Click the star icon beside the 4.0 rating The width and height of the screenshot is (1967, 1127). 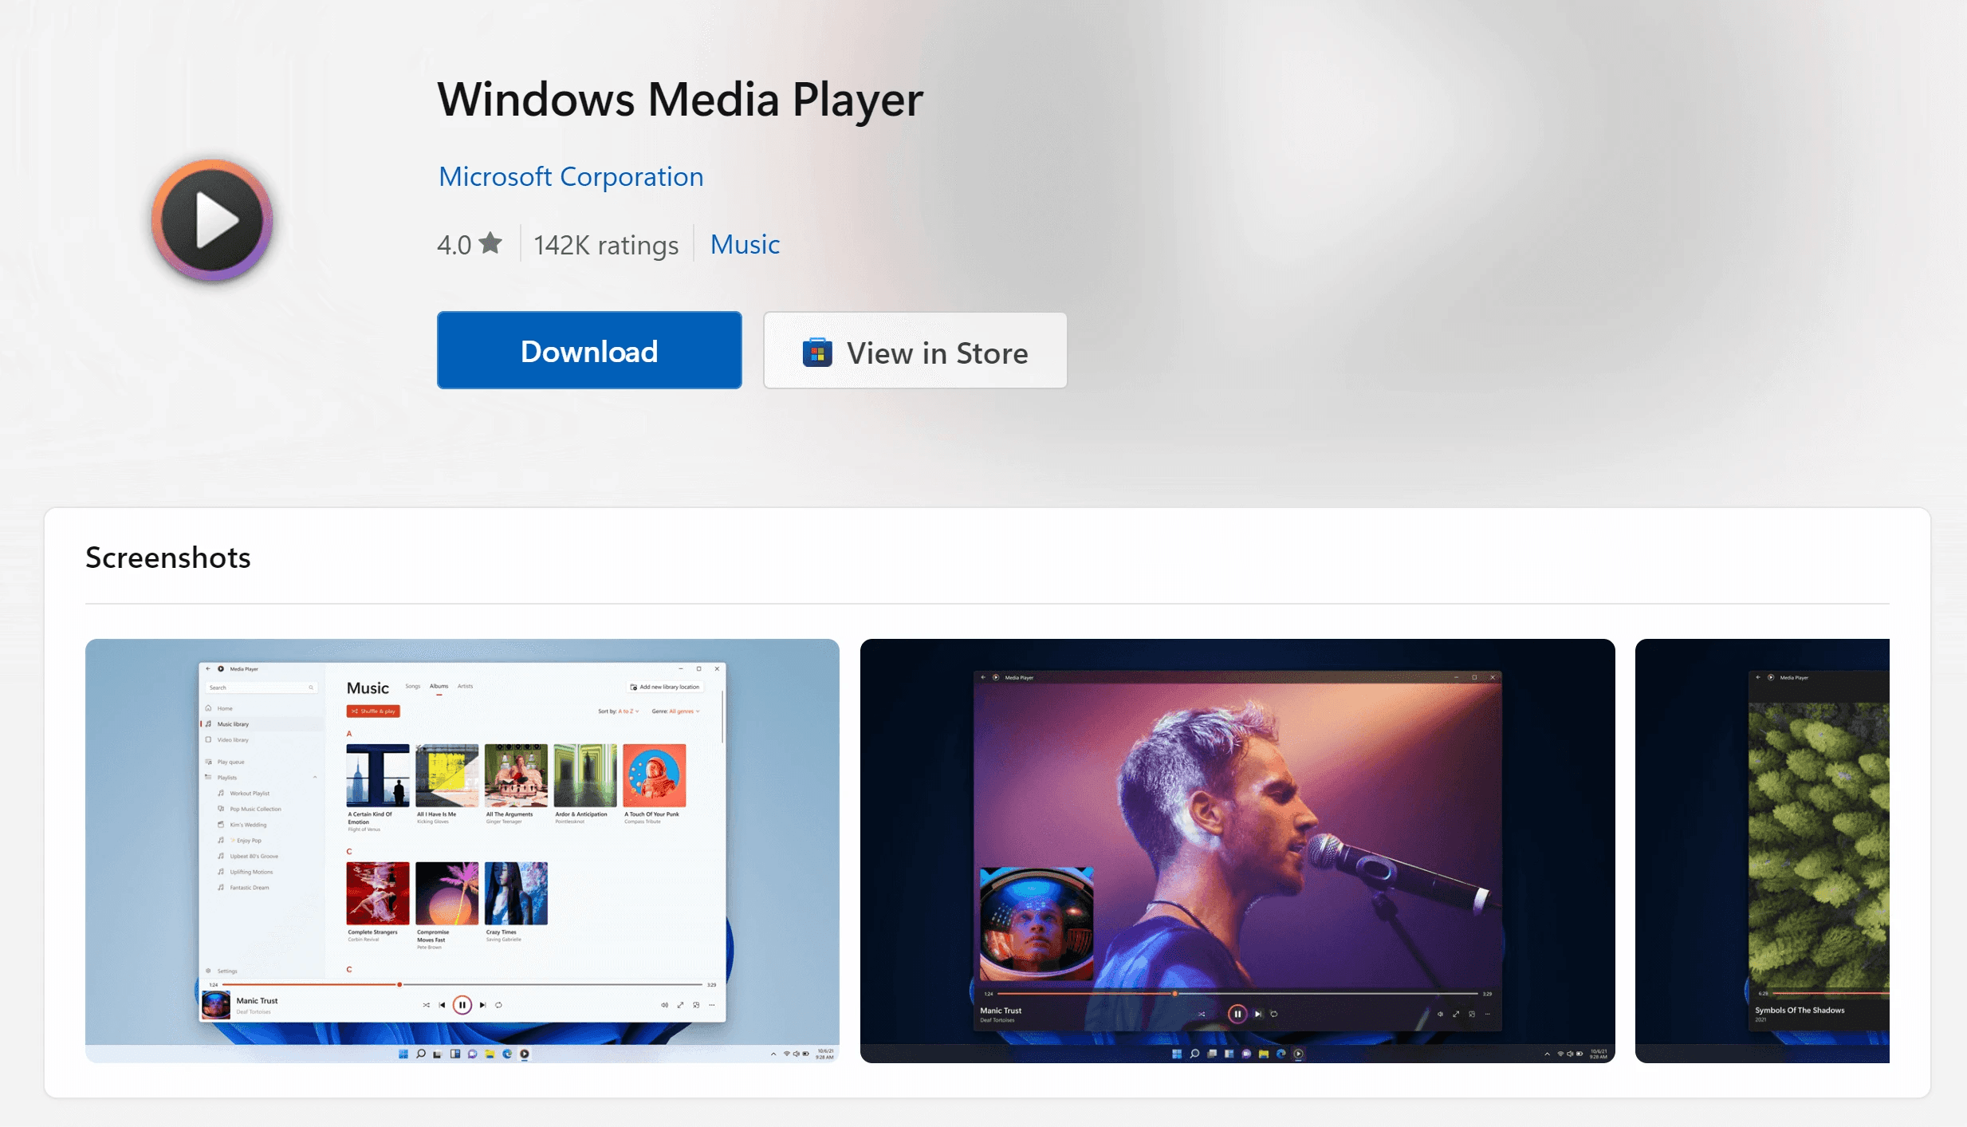click(490, 242)
